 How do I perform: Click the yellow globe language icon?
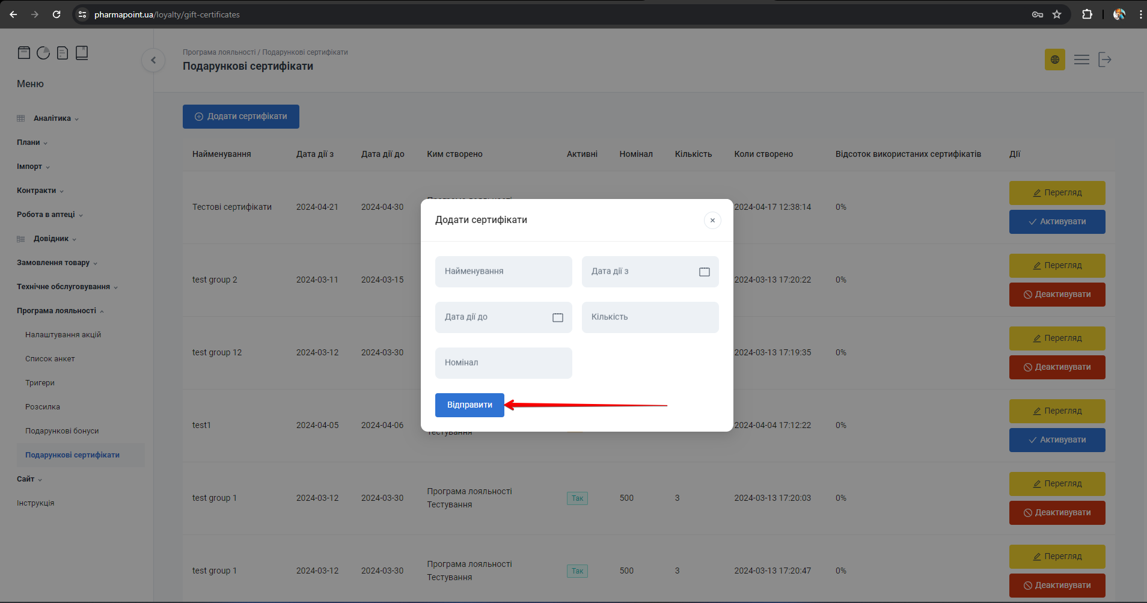[1054, 60]
